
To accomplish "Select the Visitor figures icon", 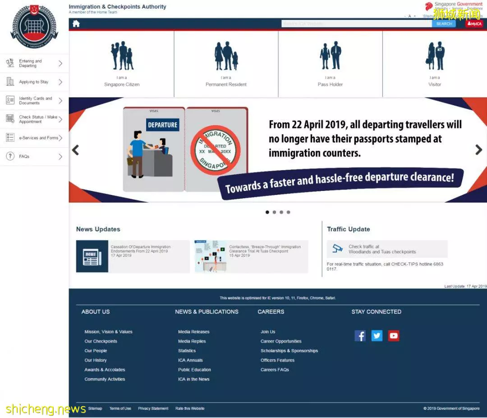I will click(435, 56).
